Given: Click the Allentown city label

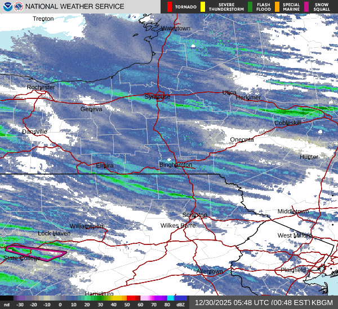Looking at the screenshot, I should 210,271.
